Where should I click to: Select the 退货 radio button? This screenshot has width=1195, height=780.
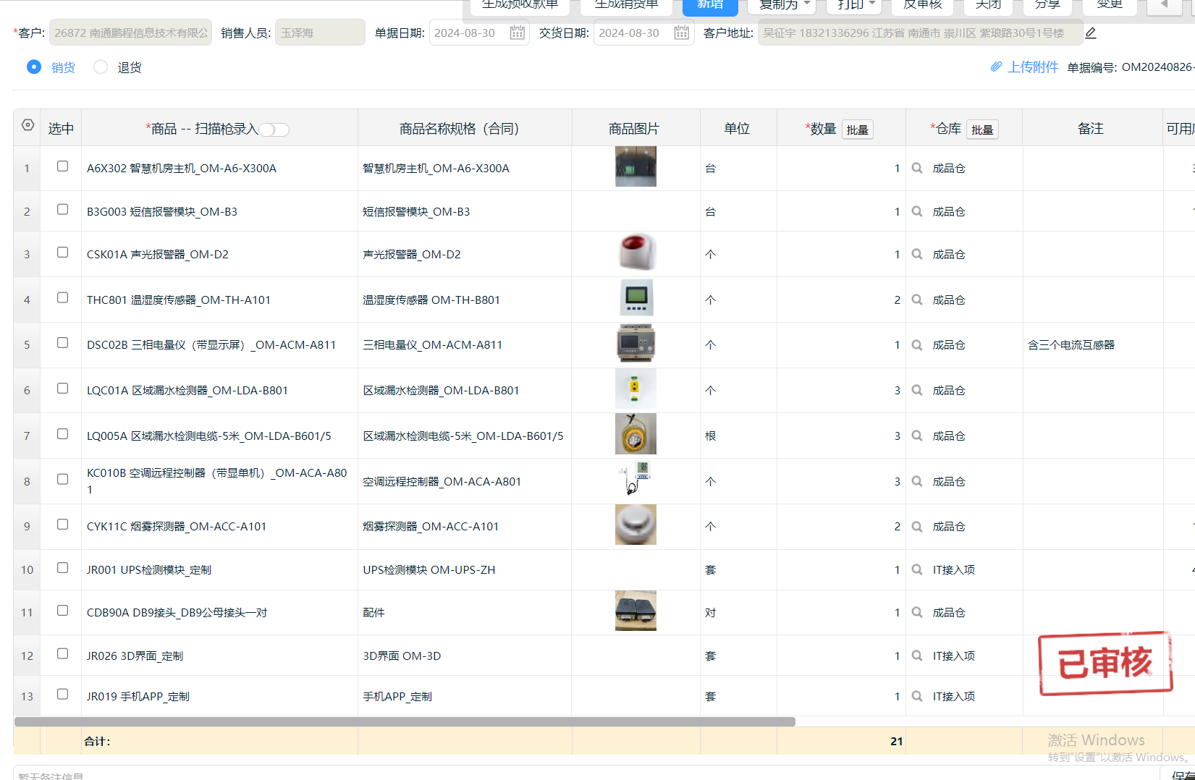tap(101, 67)
